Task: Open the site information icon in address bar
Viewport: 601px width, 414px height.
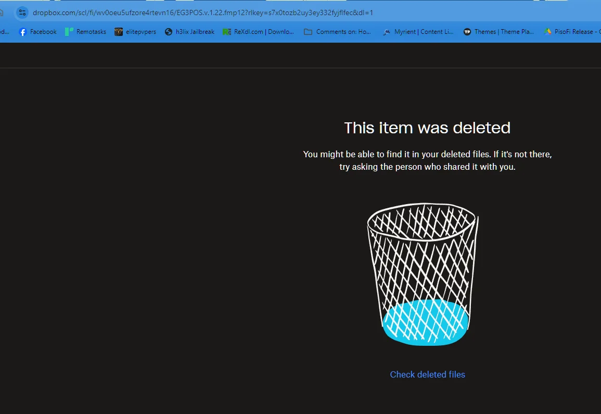Action: click(22, 12)
